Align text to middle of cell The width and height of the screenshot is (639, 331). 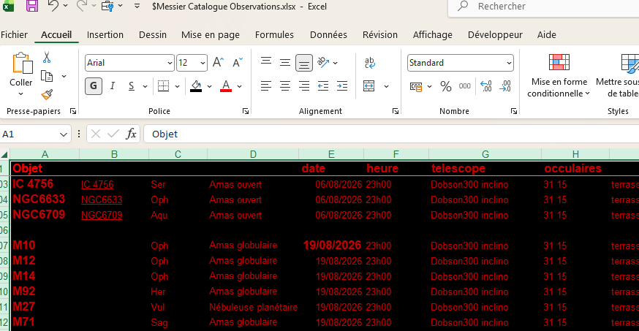pos(285,62)
